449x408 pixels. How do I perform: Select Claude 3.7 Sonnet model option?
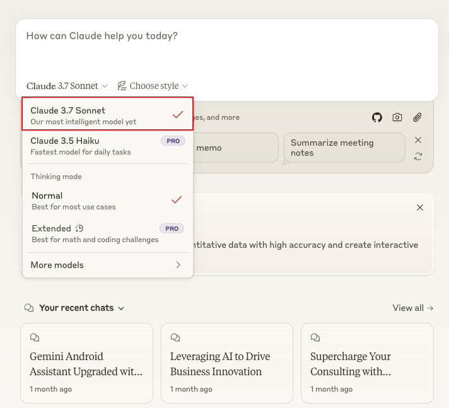click(107, 114)
